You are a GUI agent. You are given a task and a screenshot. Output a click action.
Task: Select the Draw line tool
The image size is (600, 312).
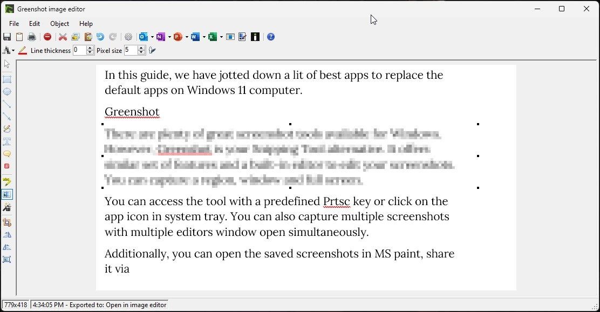[7, 104]
